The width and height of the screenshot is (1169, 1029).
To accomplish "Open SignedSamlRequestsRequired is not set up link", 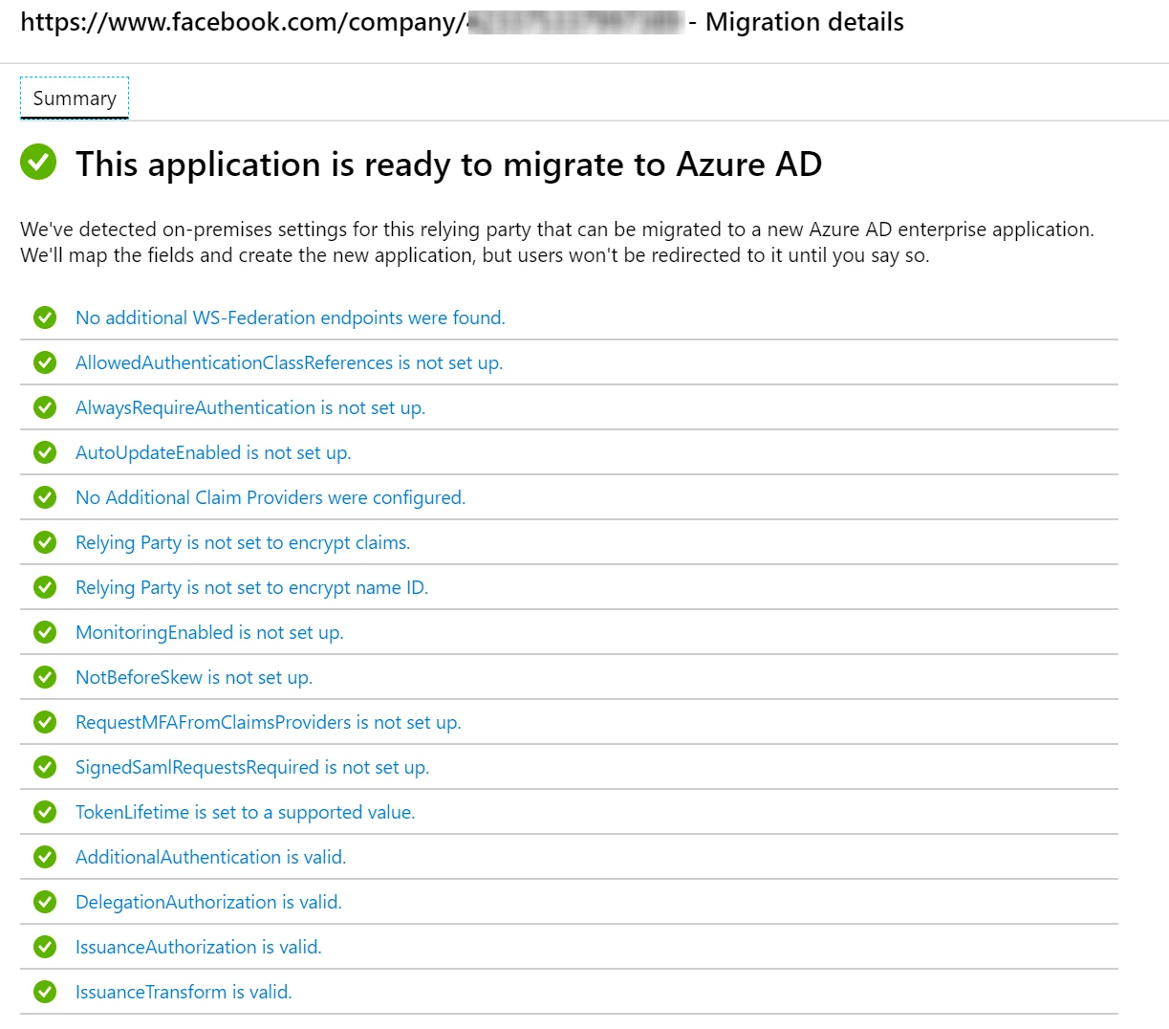I will 252,767.
